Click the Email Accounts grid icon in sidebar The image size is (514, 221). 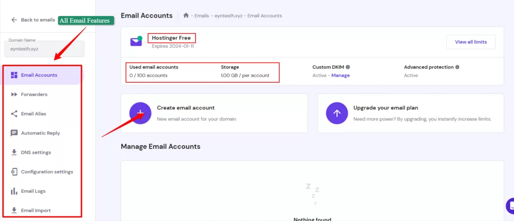tap(14, 75)
